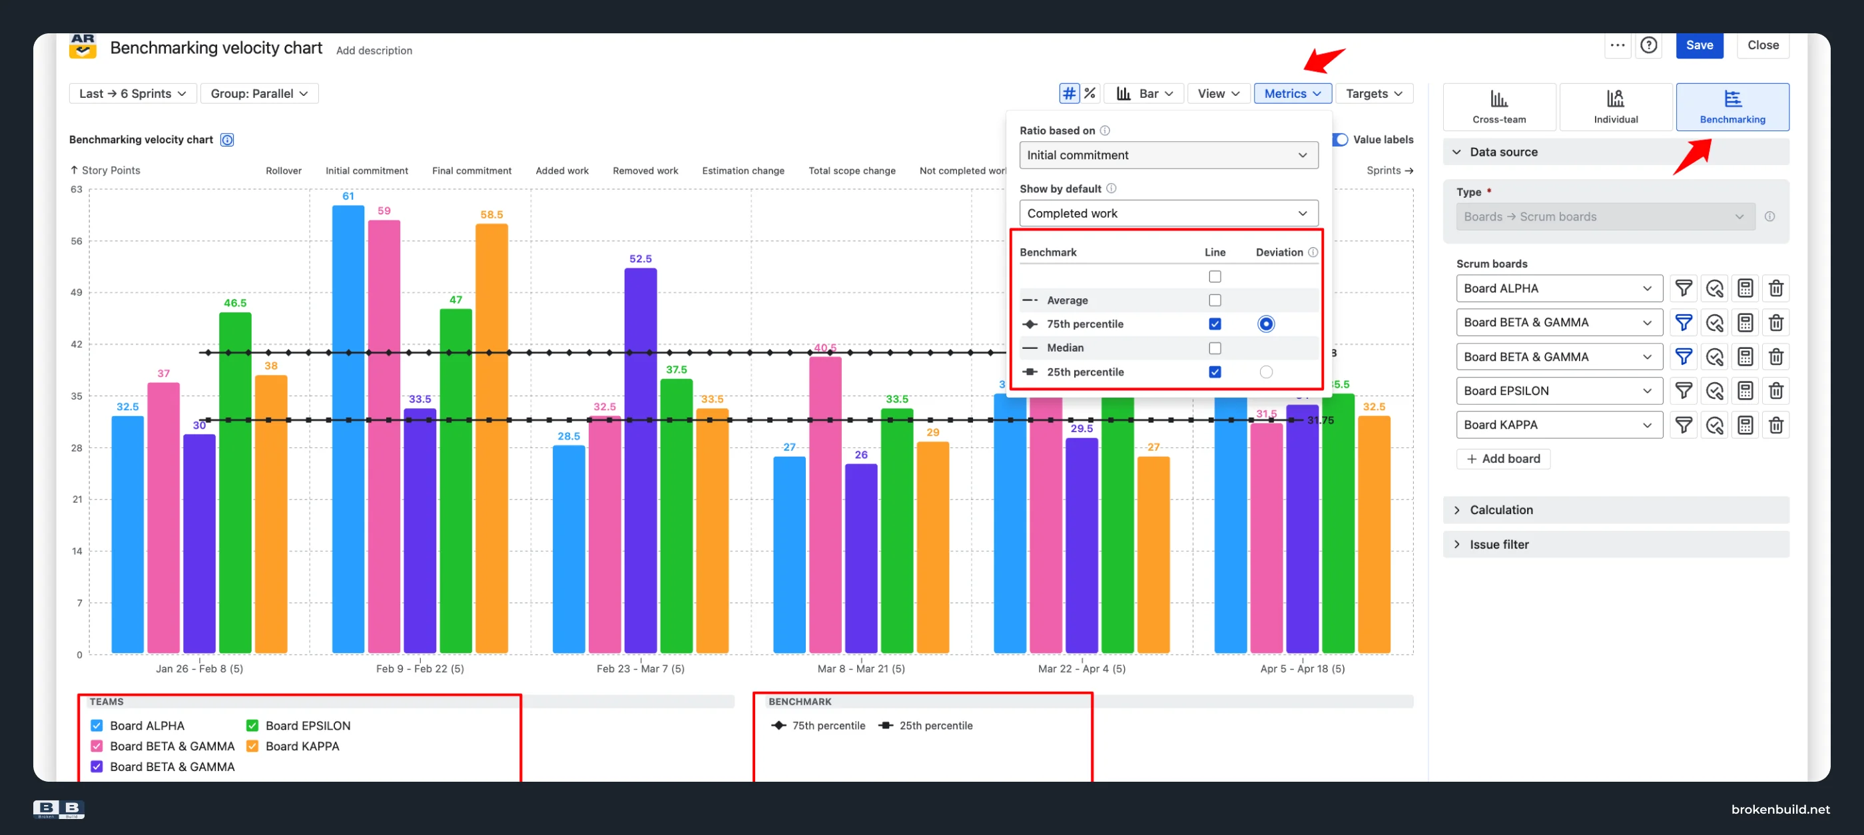Switch to percent (%) value mode
The image size is (1864, 835).
(x=1089, y=93)
